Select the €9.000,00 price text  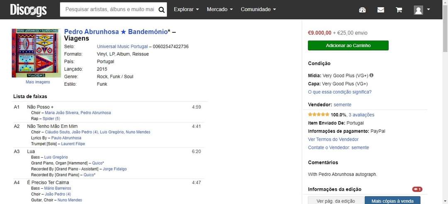(x=320, y=33)
